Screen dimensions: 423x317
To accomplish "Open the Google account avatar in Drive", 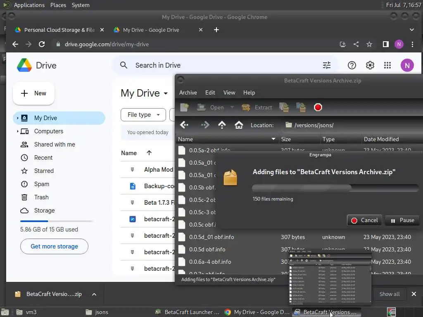I will pos(407,65).
